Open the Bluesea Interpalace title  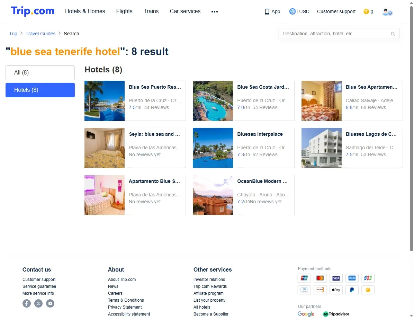tap(260, 134)
